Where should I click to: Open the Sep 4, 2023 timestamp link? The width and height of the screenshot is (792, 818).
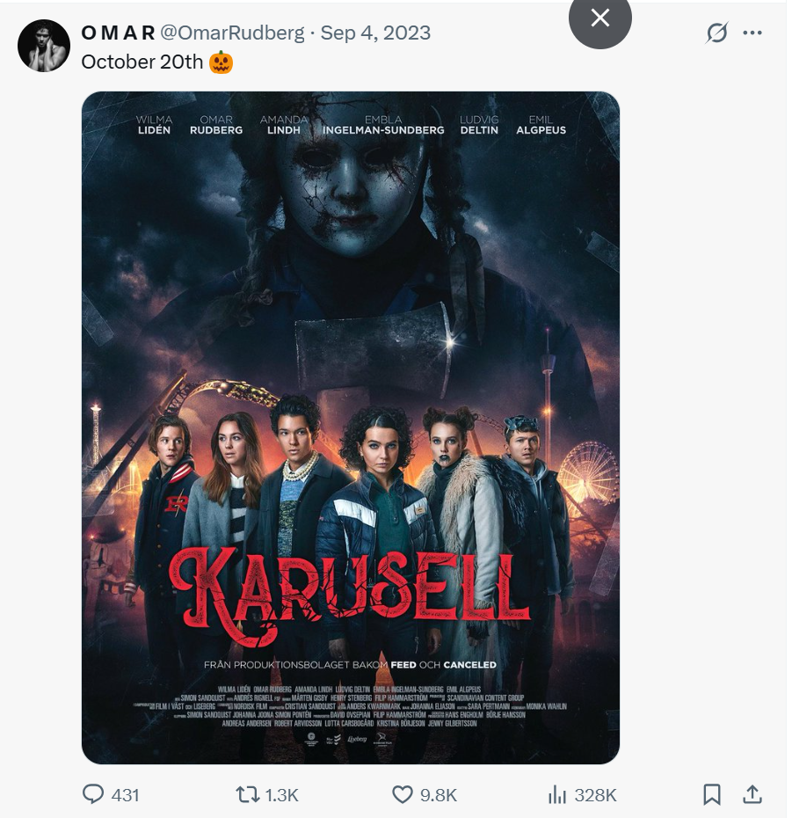point(375,33)
